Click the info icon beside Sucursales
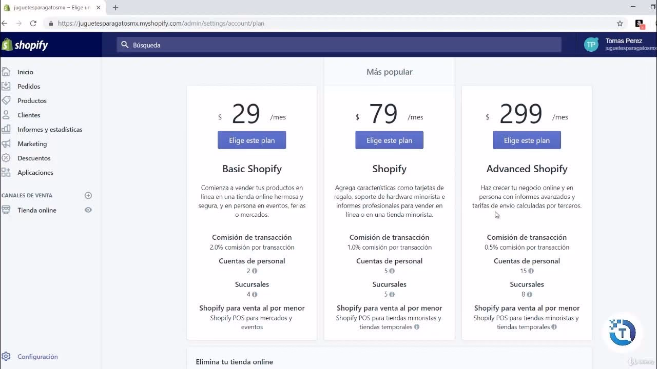 [x=255, y=294]
